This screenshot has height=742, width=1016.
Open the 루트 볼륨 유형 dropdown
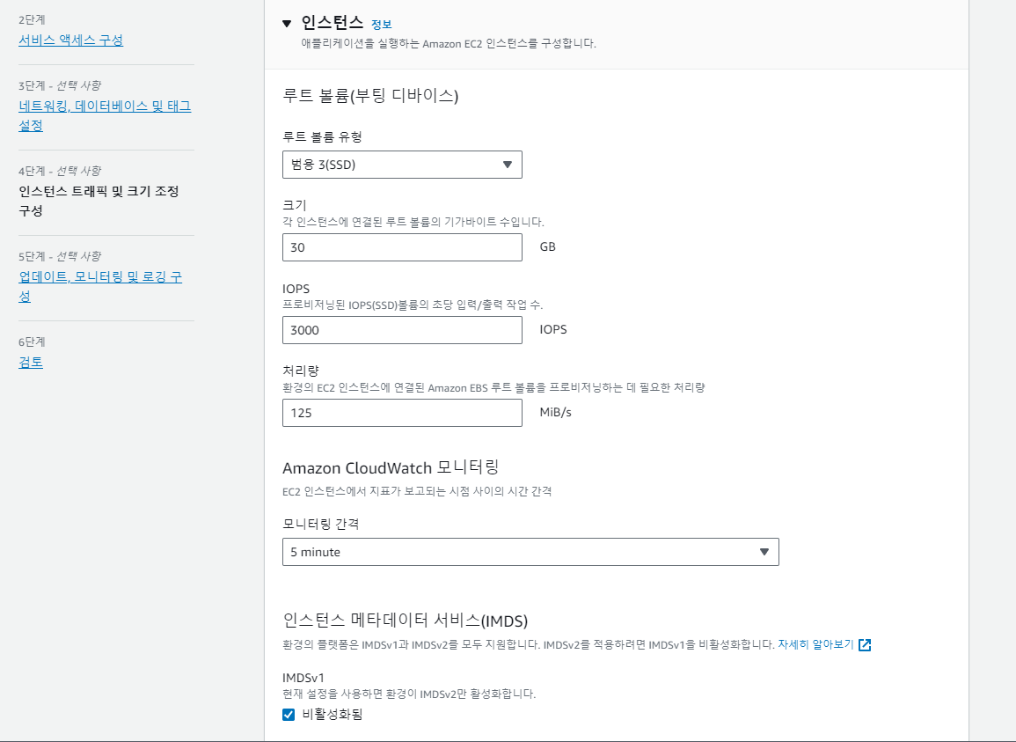coord(402,165)
